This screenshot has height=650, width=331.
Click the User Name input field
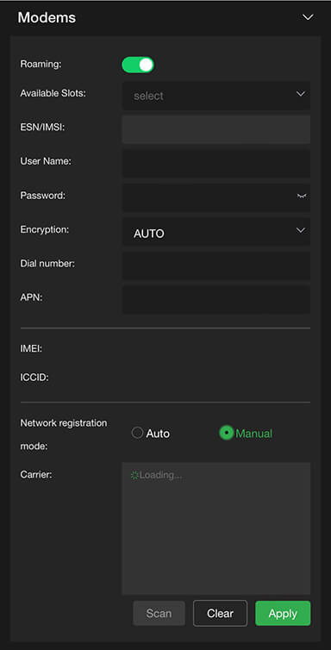215,163
